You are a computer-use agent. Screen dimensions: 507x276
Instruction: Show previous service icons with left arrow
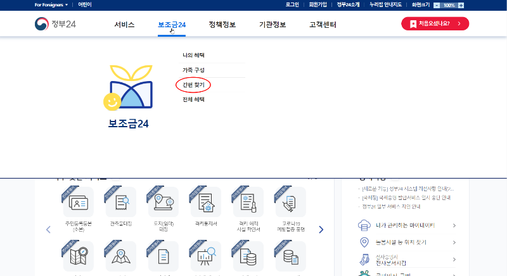point(49,230)
